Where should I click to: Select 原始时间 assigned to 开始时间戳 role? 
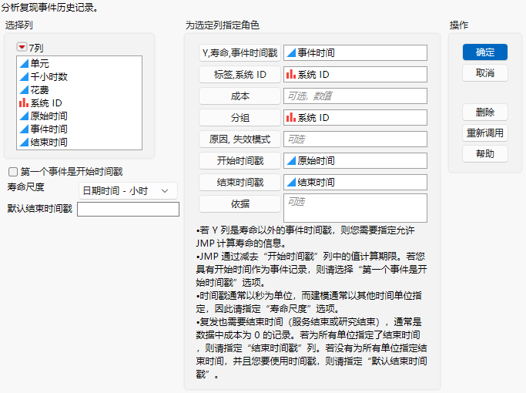355,161
